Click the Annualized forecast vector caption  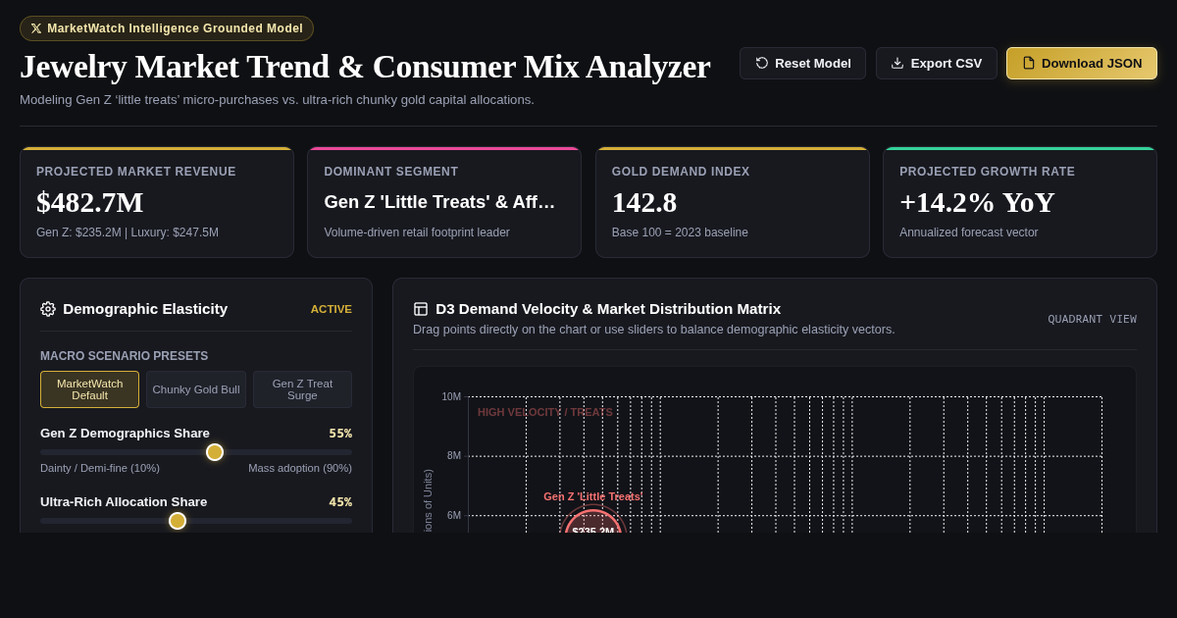(969, 232)
